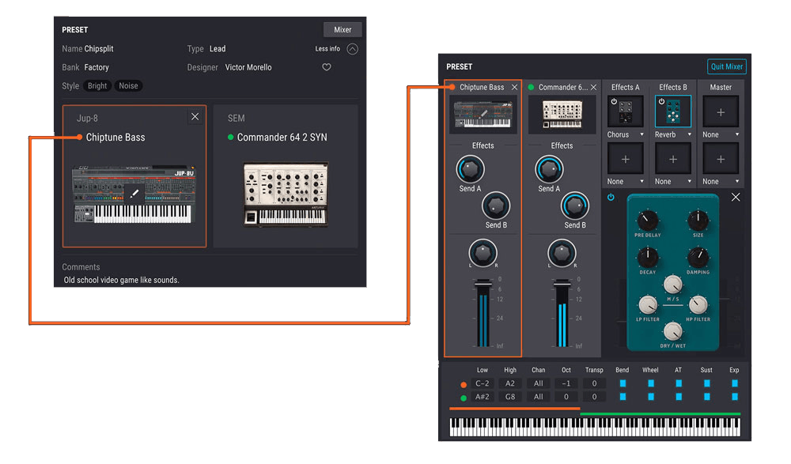
Task: Open second Effects A None dropdown
Action: pos(625,182)
